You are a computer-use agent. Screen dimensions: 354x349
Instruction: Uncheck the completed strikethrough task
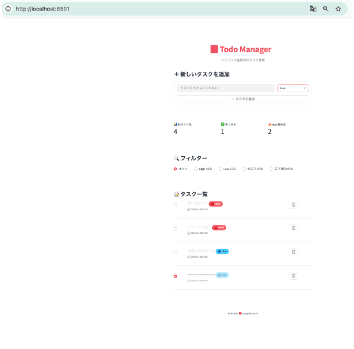tap(176, 276)
